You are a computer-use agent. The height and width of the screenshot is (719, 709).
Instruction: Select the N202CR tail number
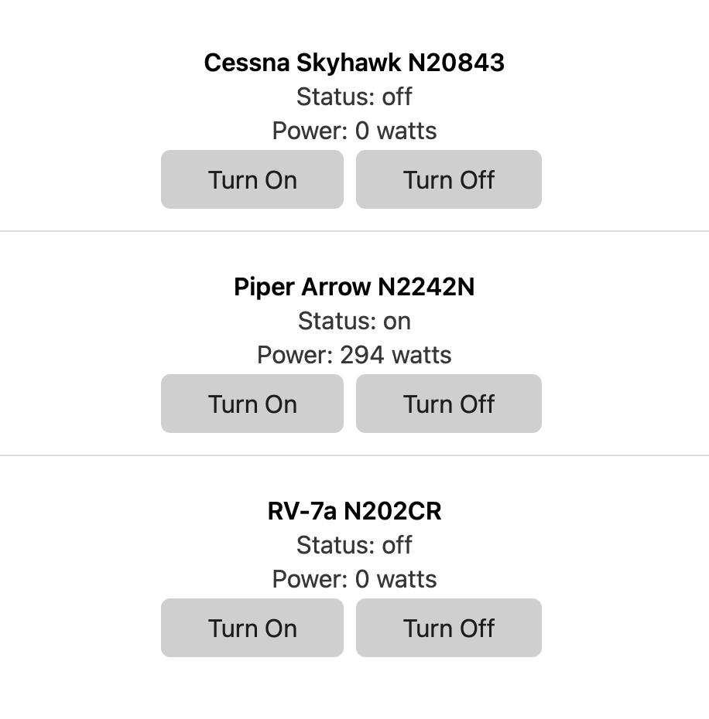point(392,511)
